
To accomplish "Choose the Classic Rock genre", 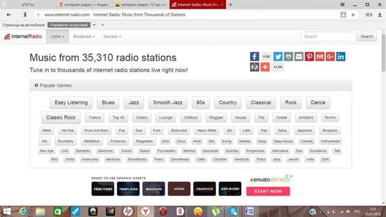I will (x=61, y=118).
